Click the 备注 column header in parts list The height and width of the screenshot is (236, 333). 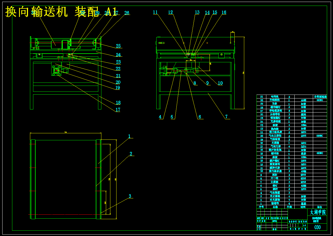(320, 207)
